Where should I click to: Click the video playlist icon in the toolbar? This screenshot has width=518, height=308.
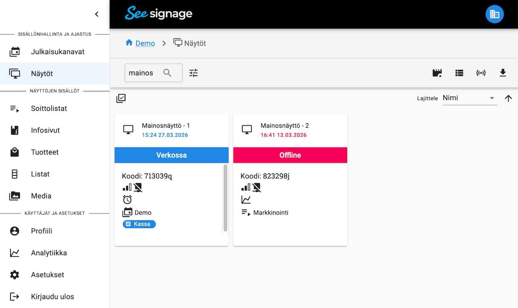click(437, 73)
